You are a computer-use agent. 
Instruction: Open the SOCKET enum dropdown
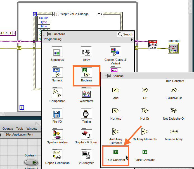[14, 33]
